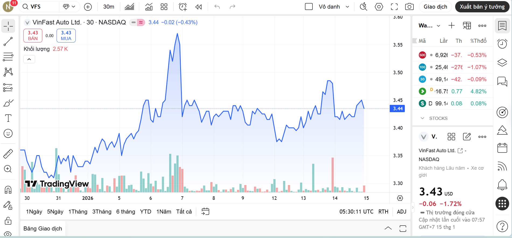The width and height of the screenshot is (512, 238).
Task: Open the Alerts clock panel
Action: point(502,44)
